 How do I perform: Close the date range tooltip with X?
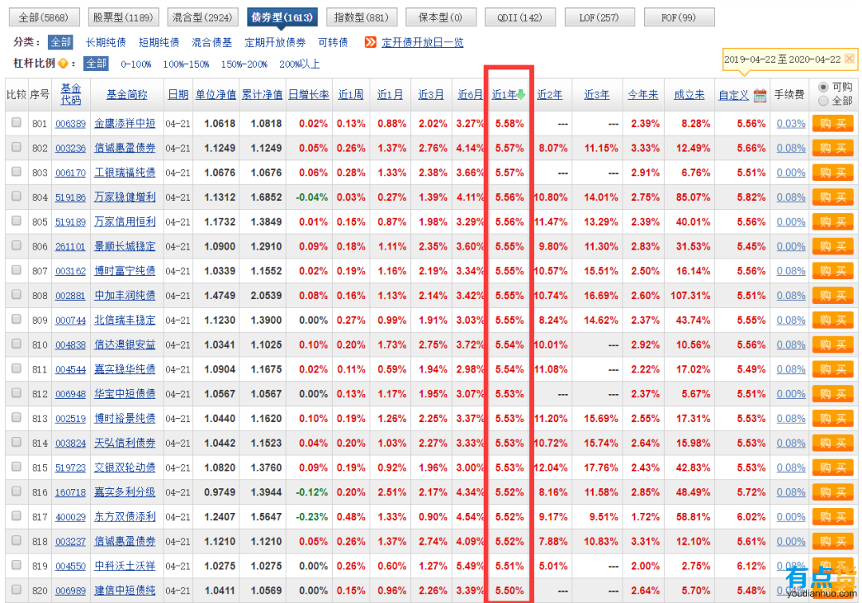click(849, 58)
